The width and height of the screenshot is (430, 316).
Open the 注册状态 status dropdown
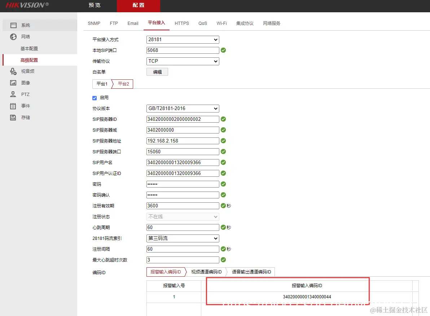click(x=182, y=216)
